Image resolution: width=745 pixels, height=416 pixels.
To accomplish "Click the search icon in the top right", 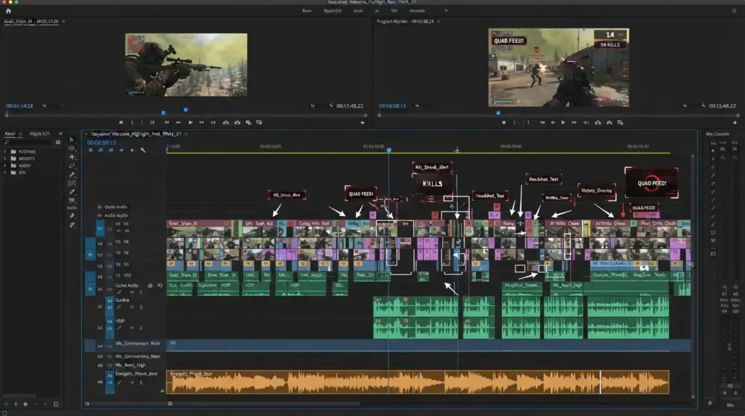I will (x=735, y=10).
